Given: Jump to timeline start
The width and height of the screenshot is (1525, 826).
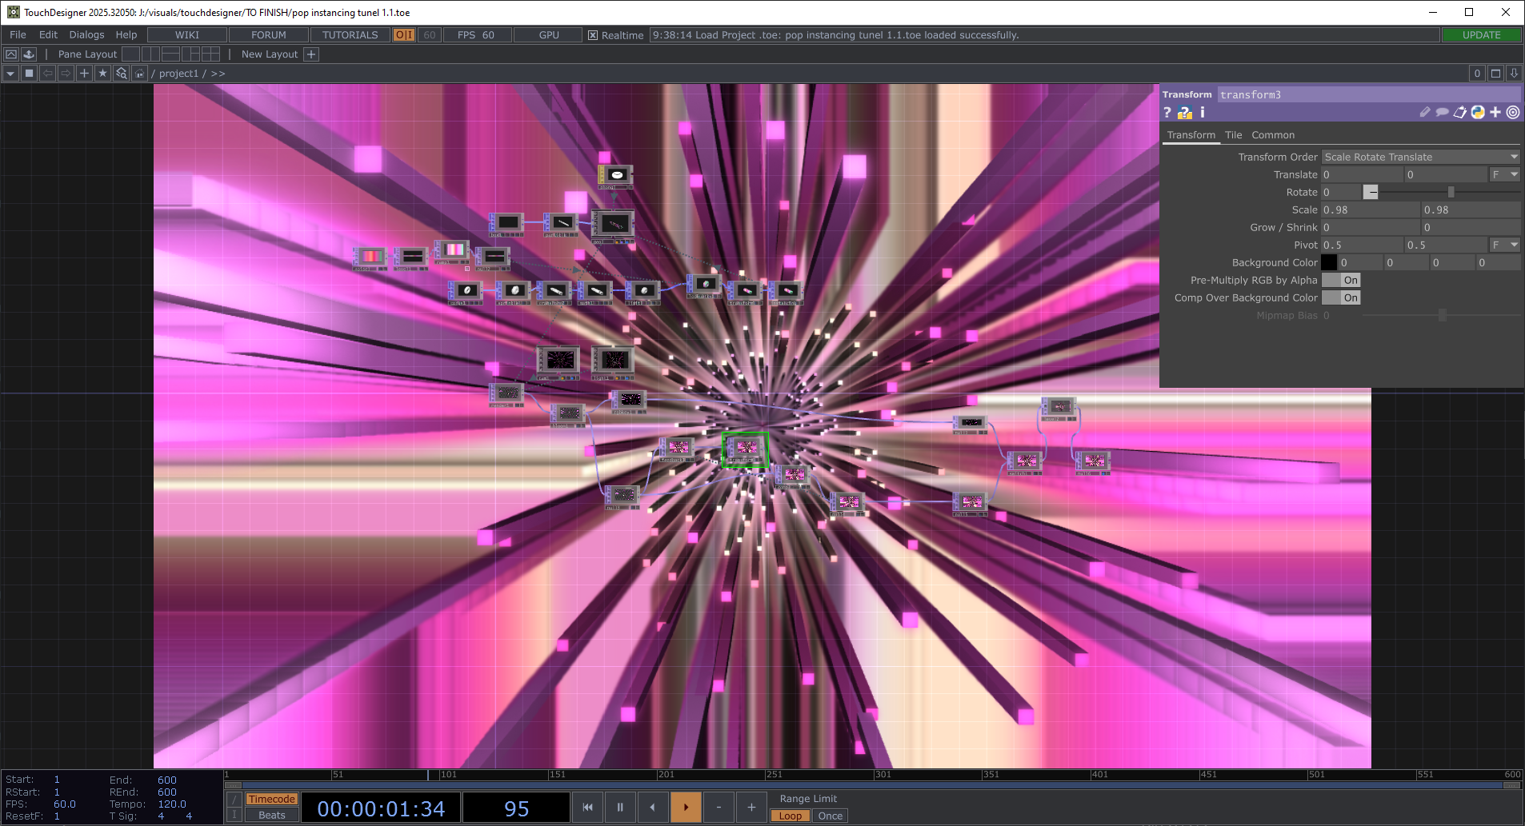Looking at the screenshot, I should click(x=587, y=808).
